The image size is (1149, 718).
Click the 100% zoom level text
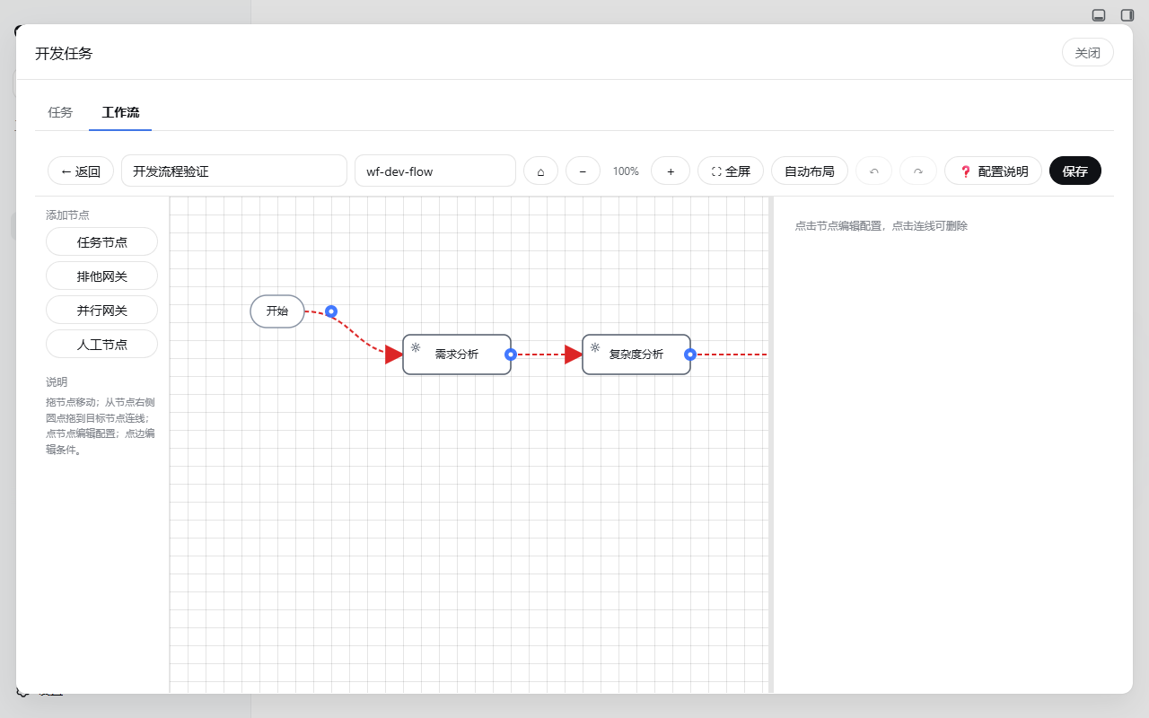click(x=626, y=171)
